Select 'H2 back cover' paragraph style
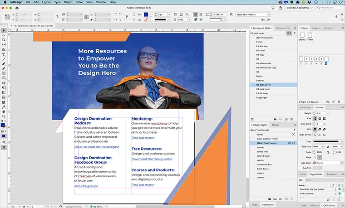345x208 pixels. 273,85
